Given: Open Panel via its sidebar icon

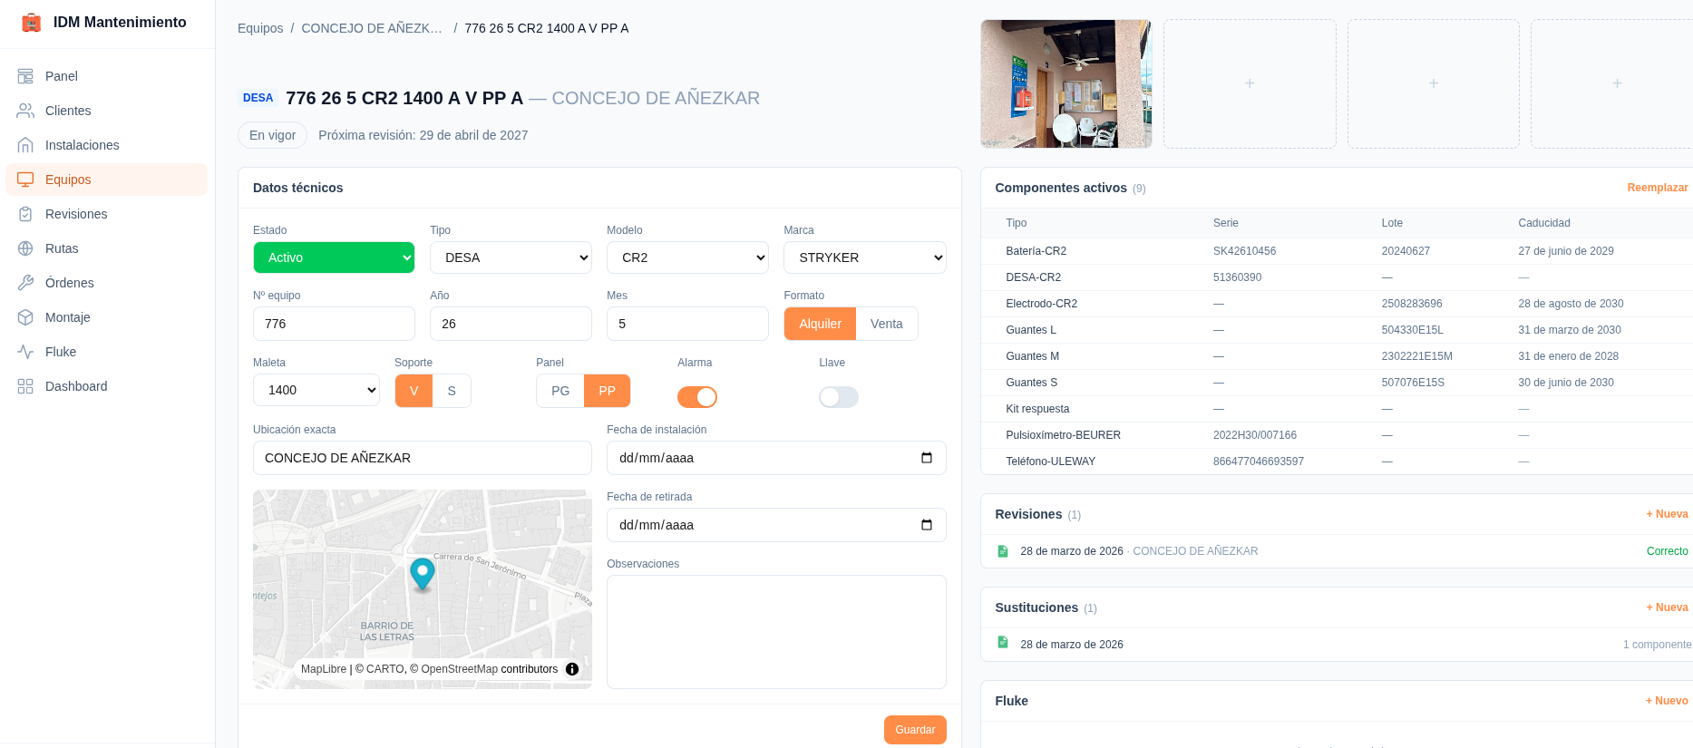Looking at the screenshot, I should pos(25,76).
